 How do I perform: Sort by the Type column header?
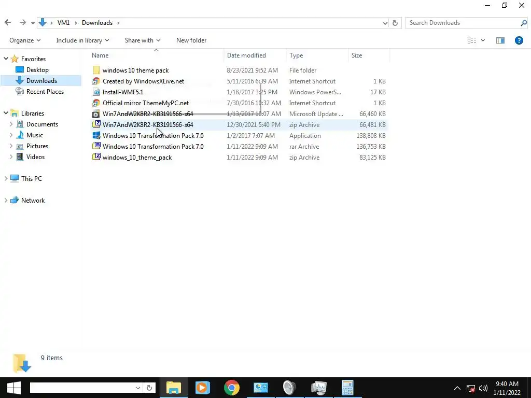tap(296, 55)
